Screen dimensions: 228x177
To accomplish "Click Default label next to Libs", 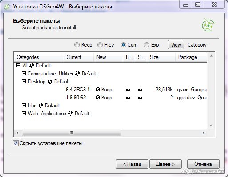I will tap(52, 106).
